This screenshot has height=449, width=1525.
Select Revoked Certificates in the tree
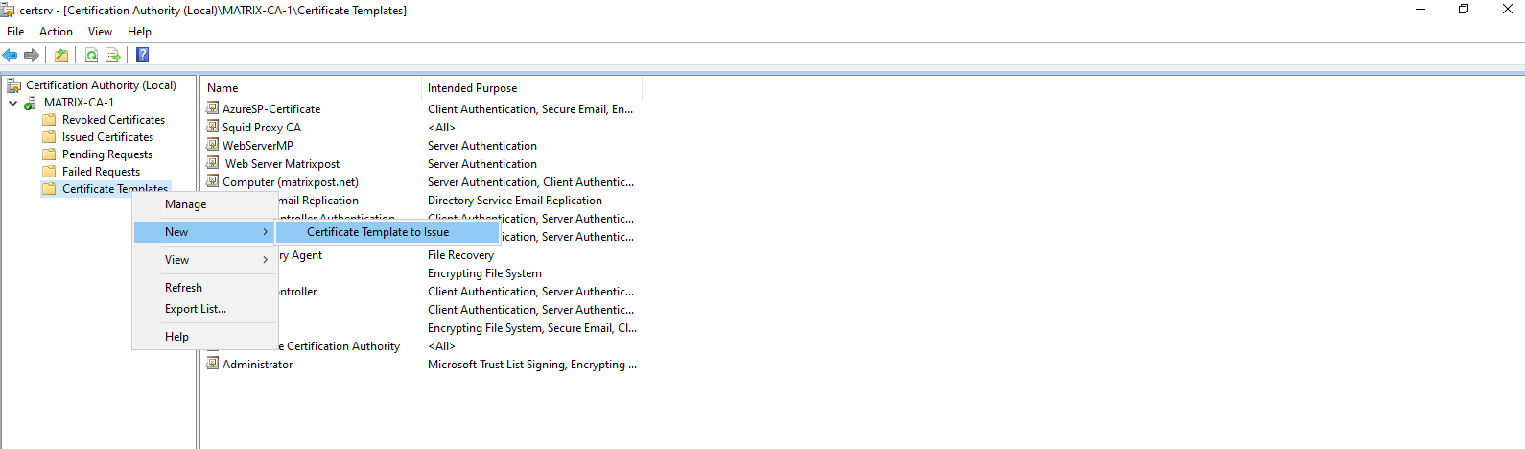(x=113, y=120)
